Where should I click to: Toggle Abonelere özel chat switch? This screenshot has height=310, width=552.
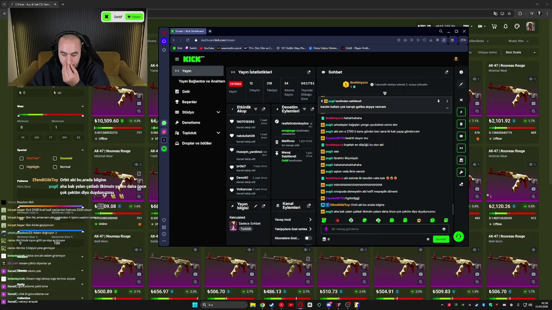[307, 238]
